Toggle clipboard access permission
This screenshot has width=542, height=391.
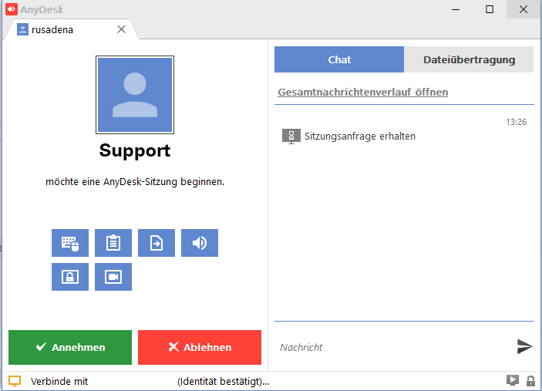(113, 243)
